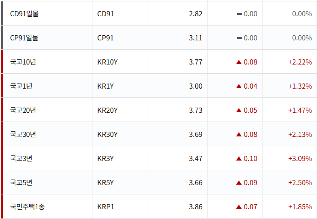The image size is (317, 219).
Task: Click the red up arrow in KRP1 row
Action: (239, 207)
